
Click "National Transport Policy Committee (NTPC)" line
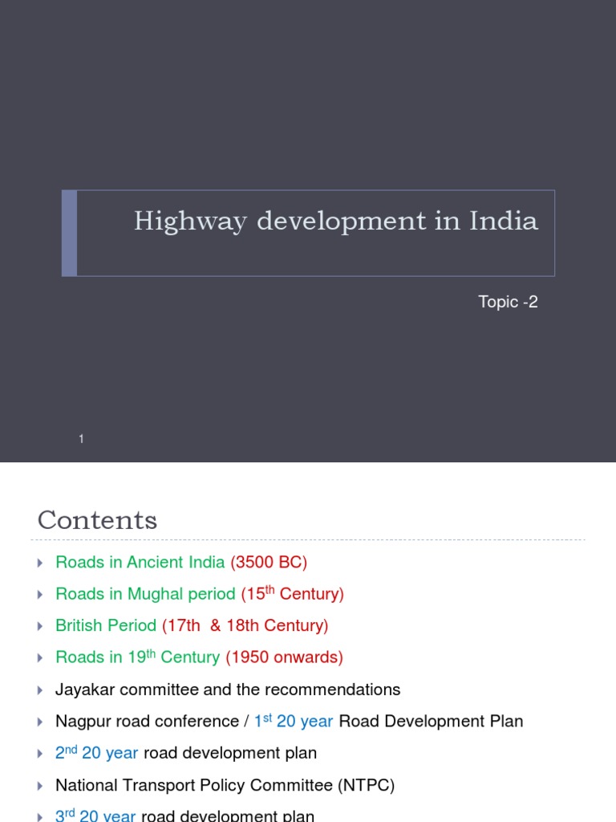coord(225,785)
